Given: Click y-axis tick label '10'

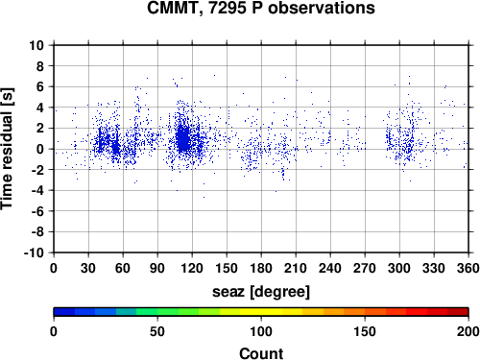Looking at the screenshot, I should pyautogui.click(x=36, y=45).
